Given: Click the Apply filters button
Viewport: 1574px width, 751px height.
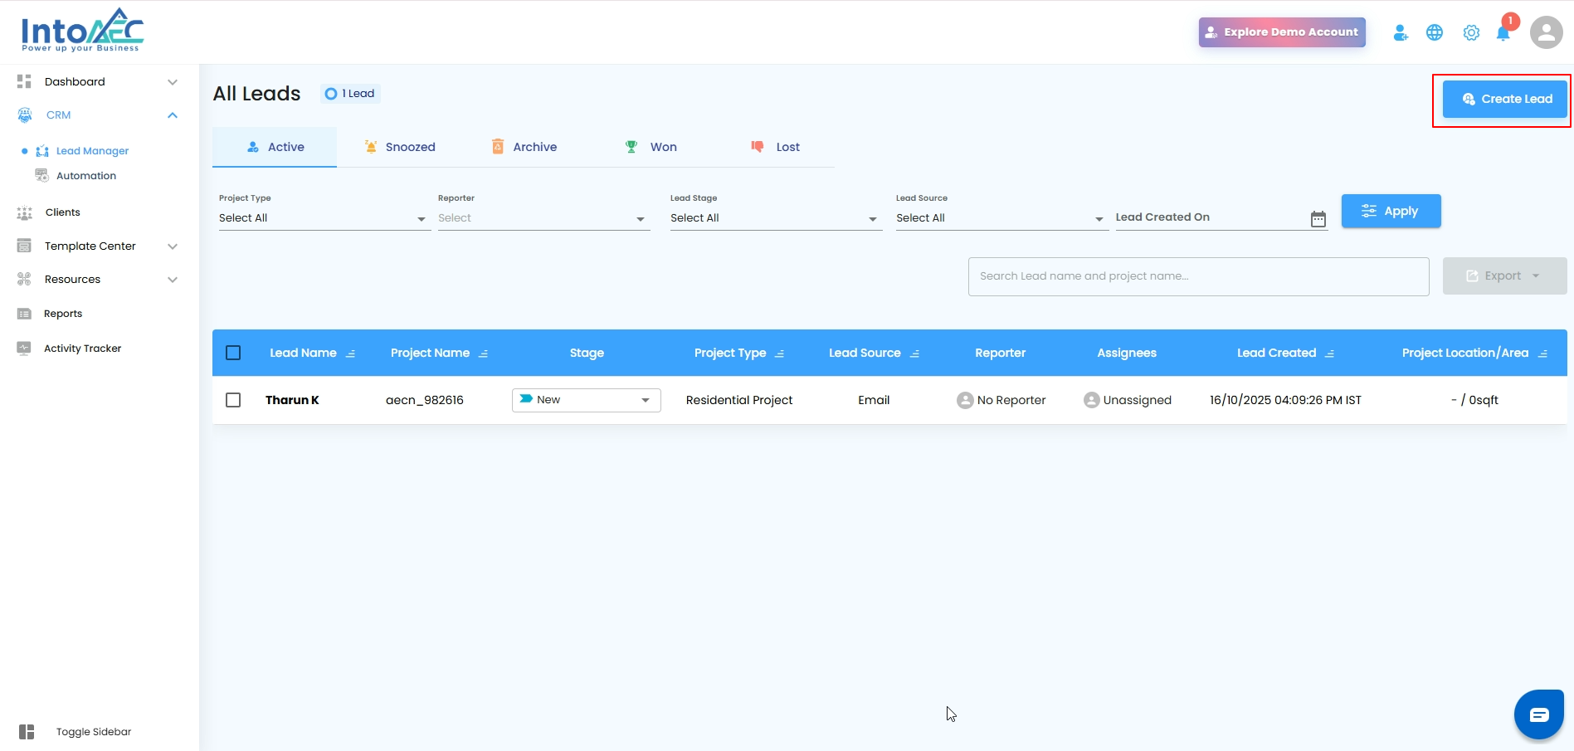Looking at the screenshot, I should pos(1391,211).
